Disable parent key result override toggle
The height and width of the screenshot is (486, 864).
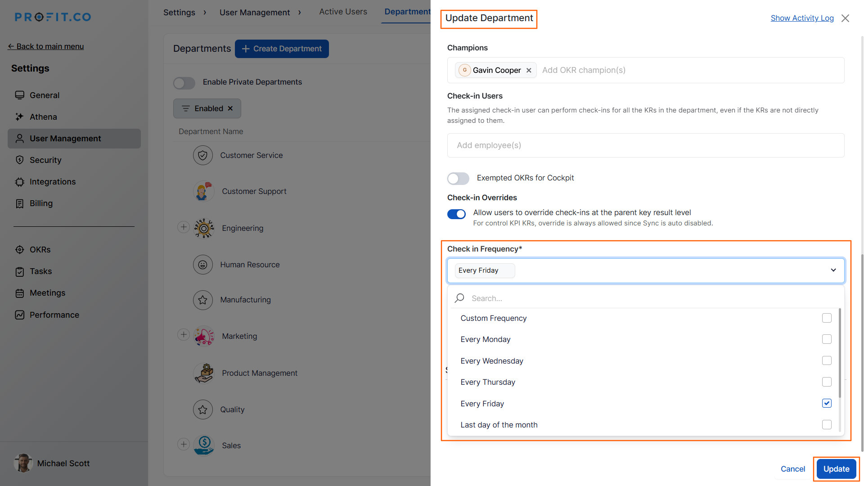pyautogui.click(x=456, y=214)
